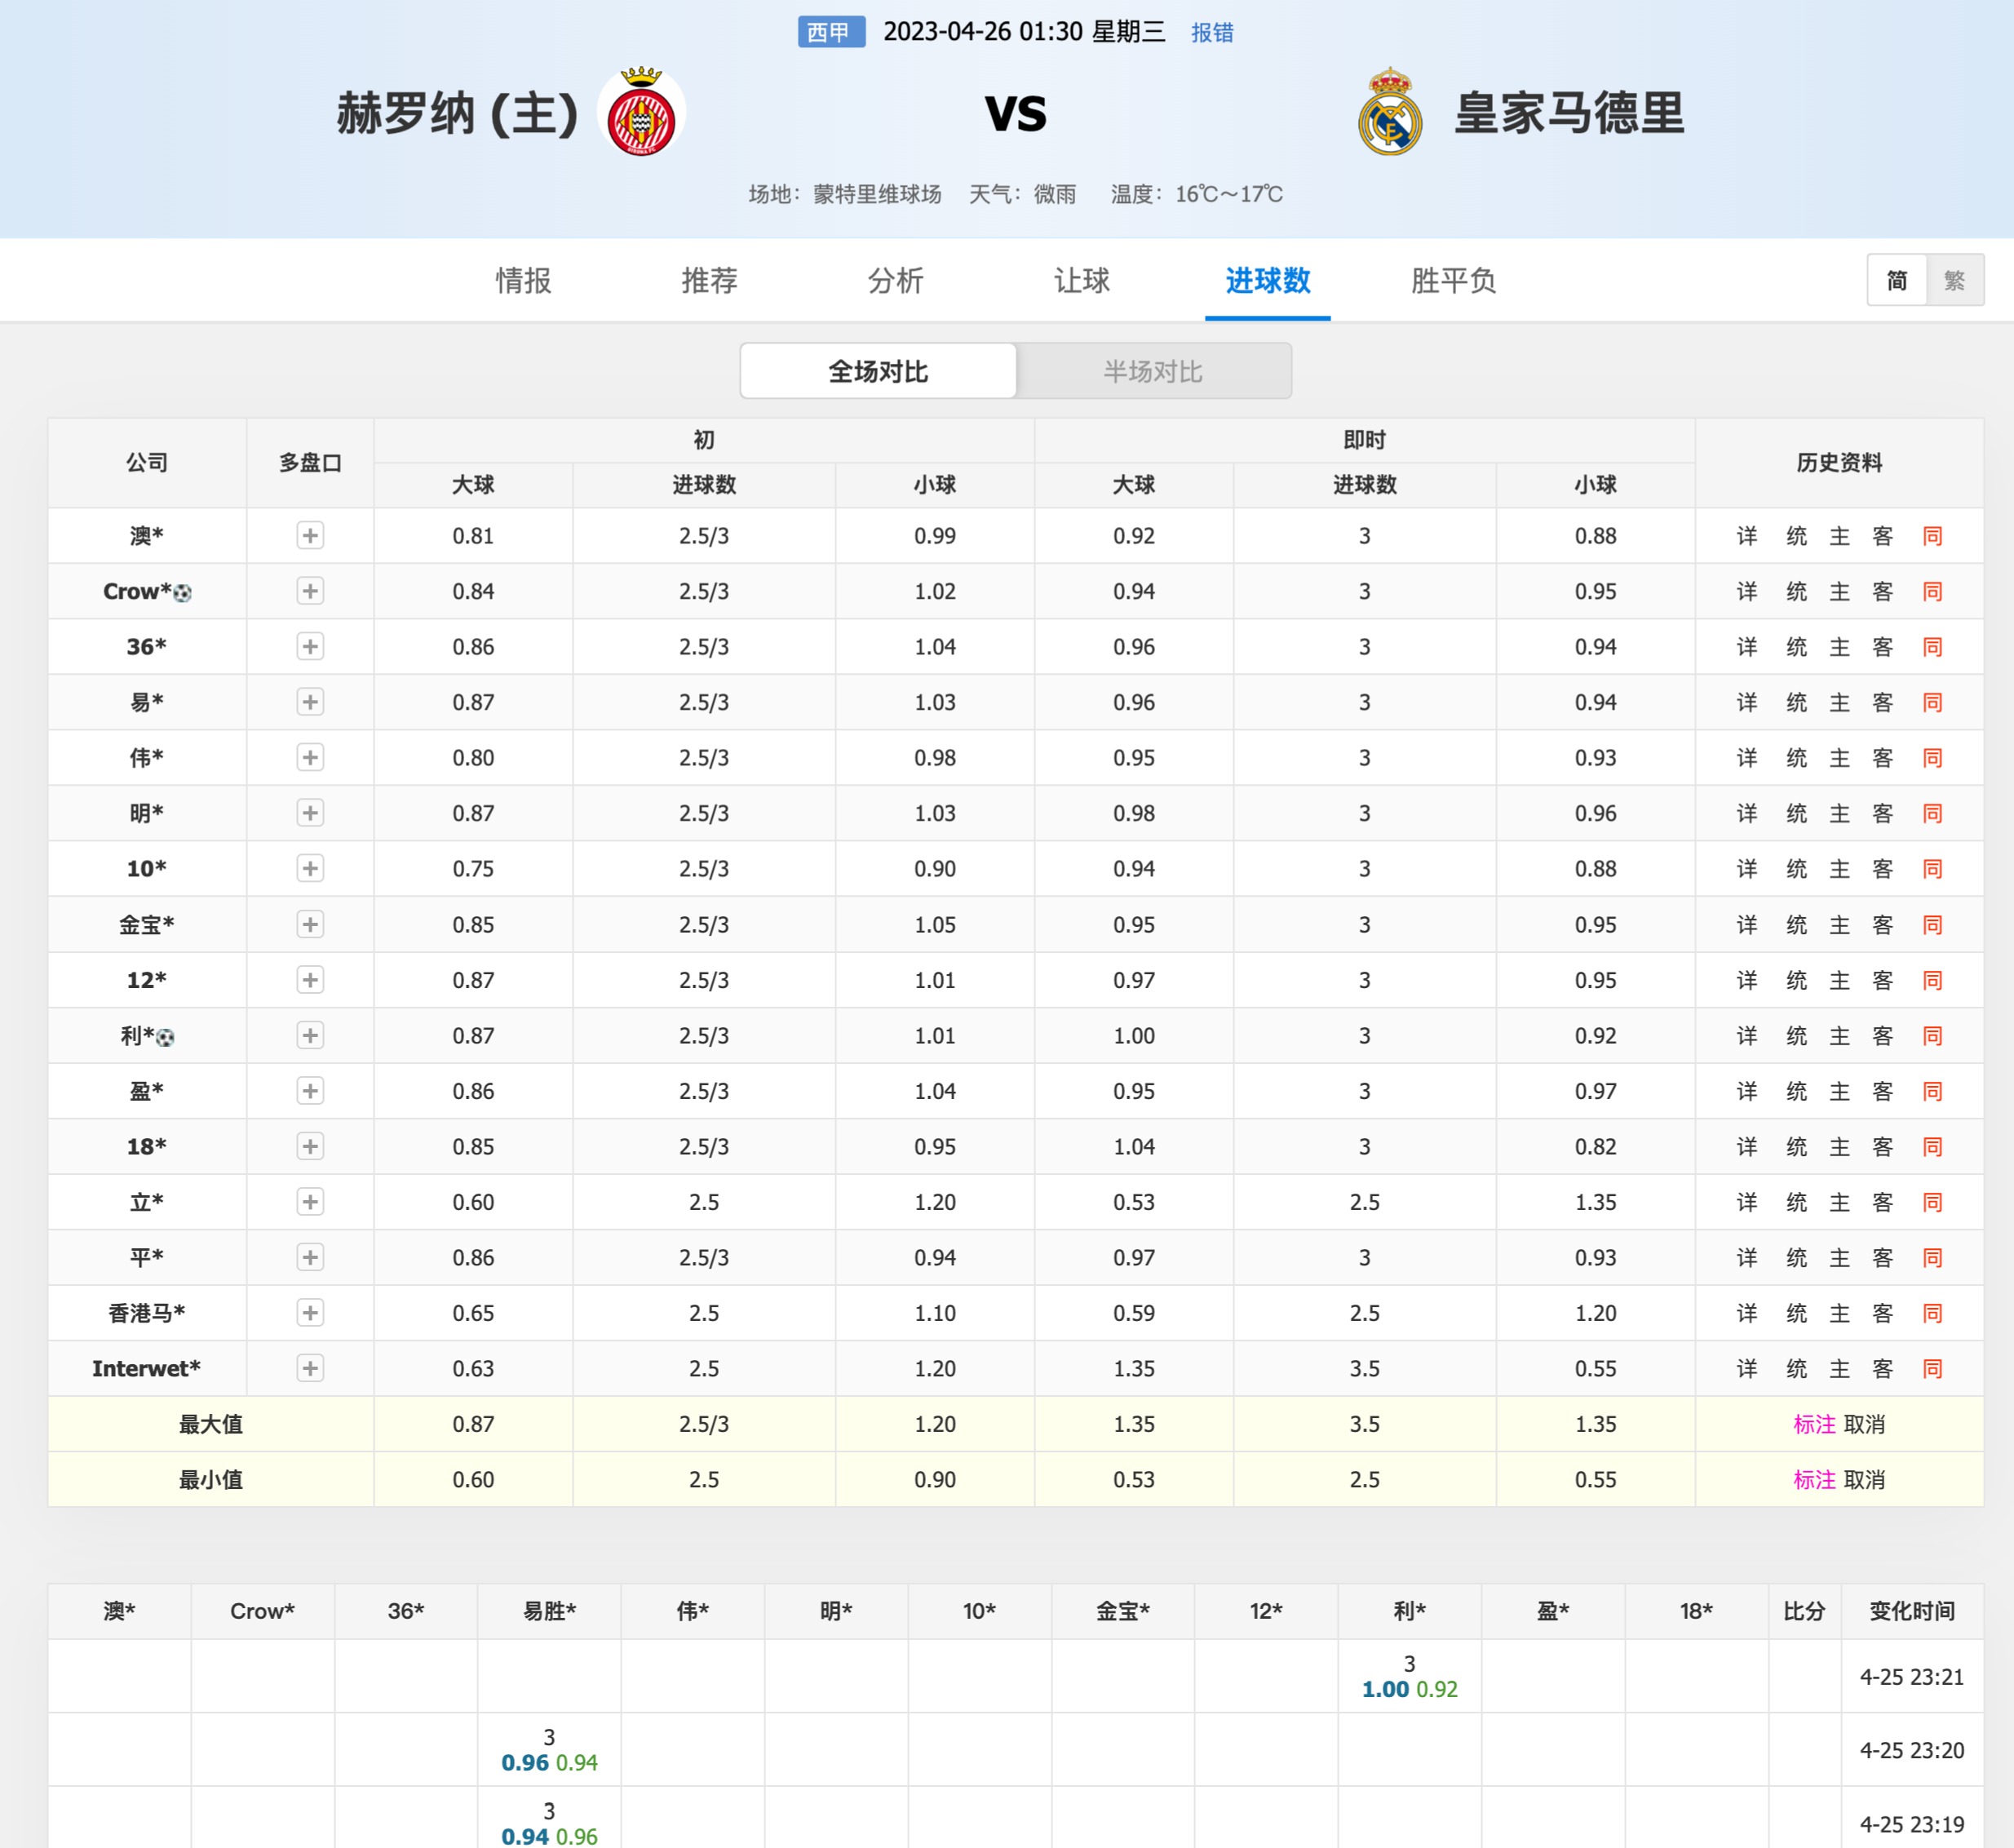Switch to Traditional Chinese (繁)
The width and height of the screenshot is (2014, 1848).
pos(1955,280)
